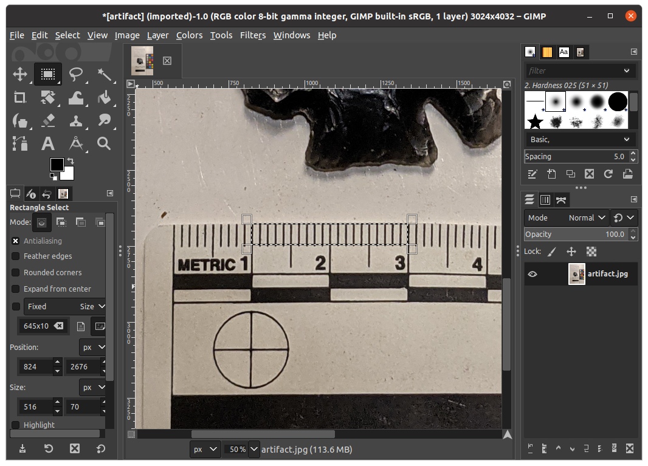Viewport: 648px width, 466px height.
Task: Open the Colors menu
Action: coord(189,35)
